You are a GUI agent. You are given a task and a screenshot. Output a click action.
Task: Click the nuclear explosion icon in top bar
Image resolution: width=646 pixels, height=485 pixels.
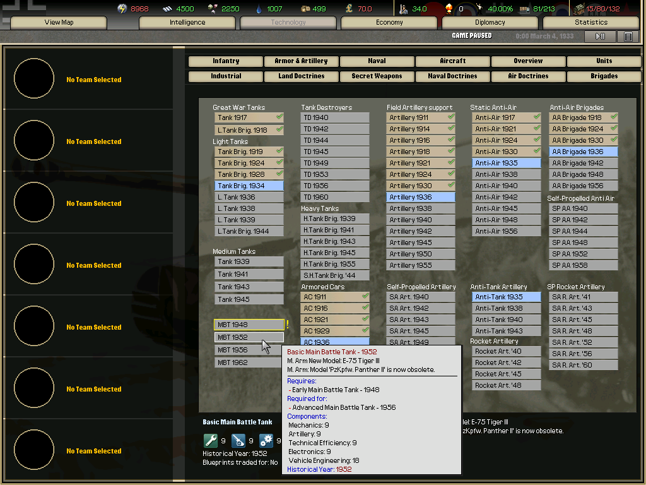tap(449, 9)
